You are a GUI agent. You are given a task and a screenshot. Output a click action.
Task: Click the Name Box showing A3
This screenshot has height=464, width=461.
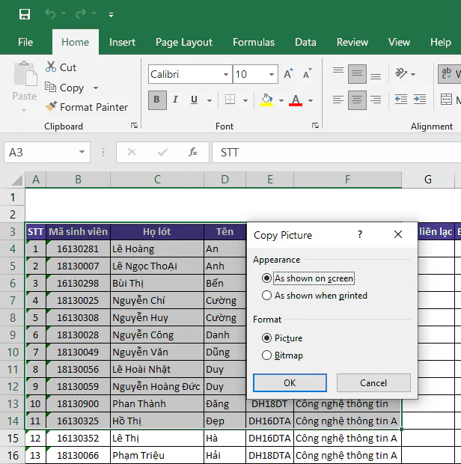(47, 153)
